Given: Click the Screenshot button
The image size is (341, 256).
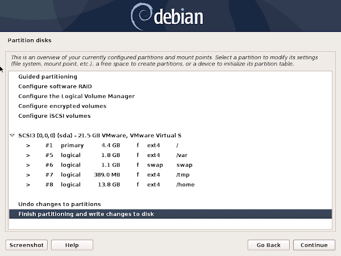Looking at the screenshot, I should [27, 245].
